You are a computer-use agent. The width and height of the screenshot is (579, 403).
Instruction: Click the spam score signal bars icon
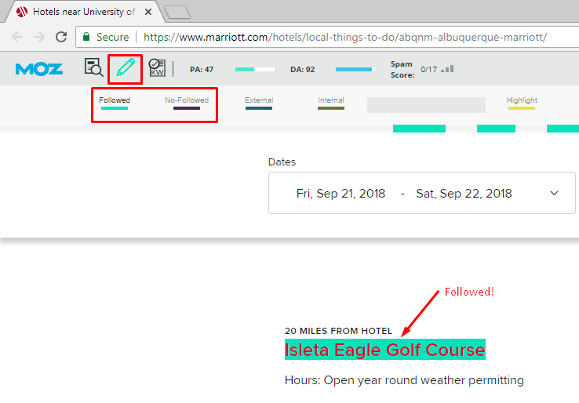coord(447,69)
